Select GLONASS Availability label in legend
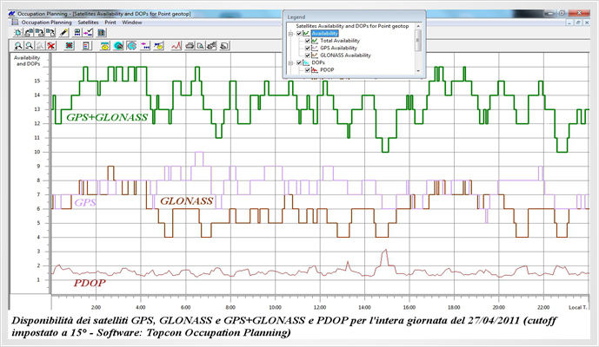599x347 pixels. (345, 55)
